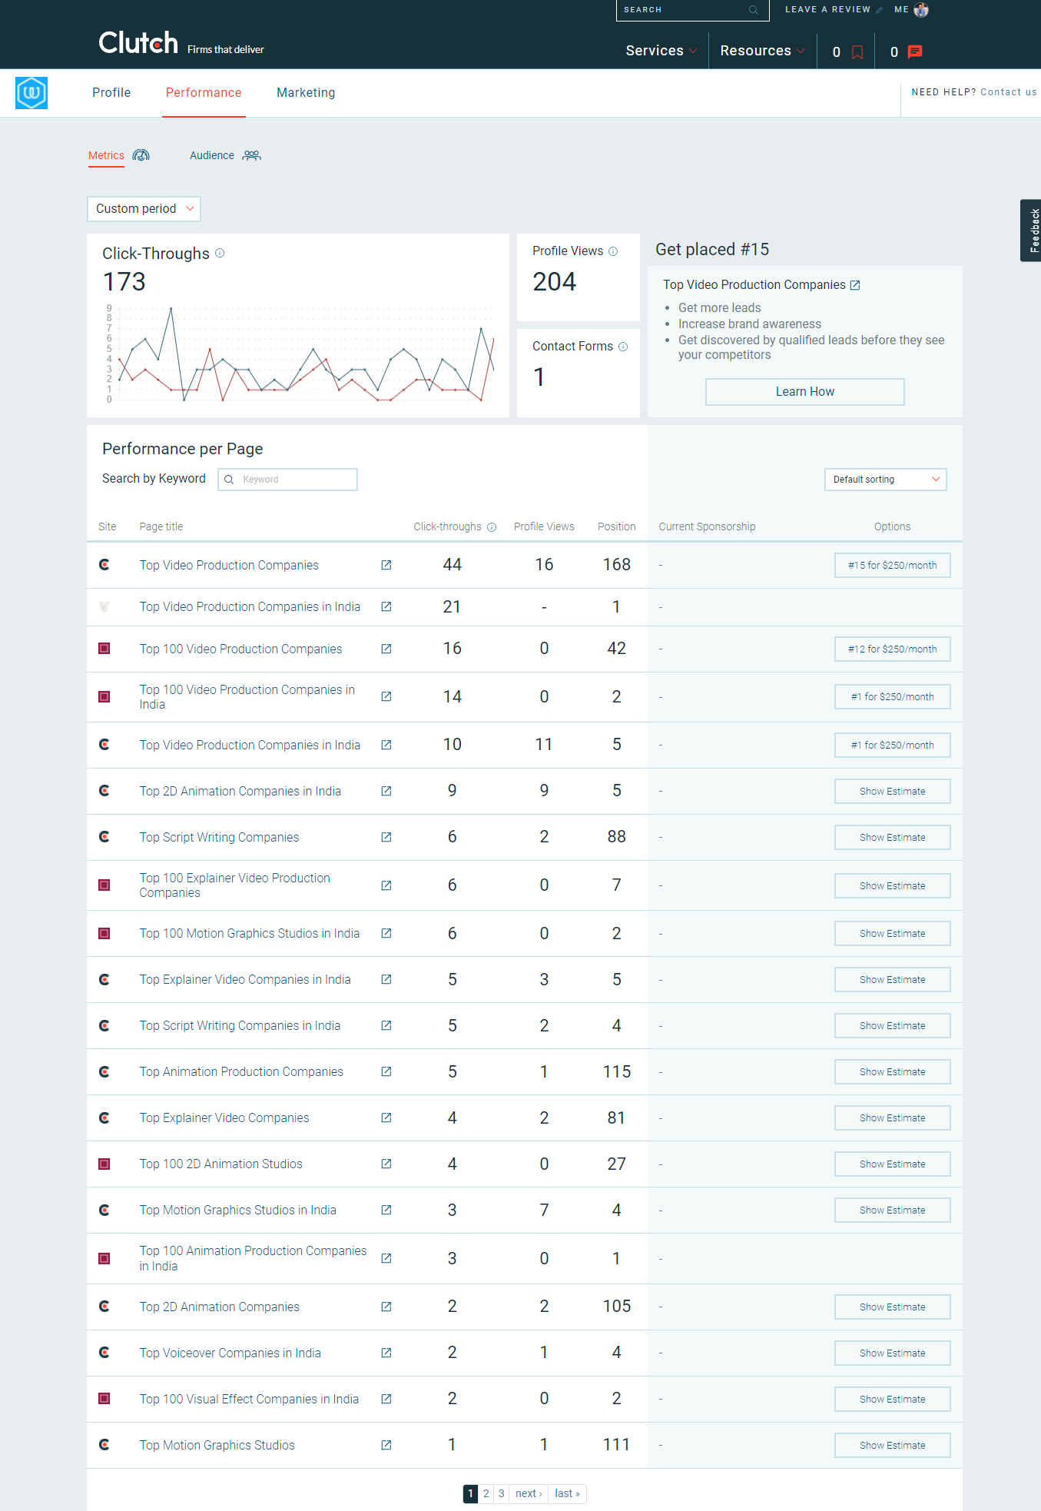The width and height of the screenshot is (1041, 1511).
Task: Click the blue company hexagon logo
Action: (x=31, y=93)
